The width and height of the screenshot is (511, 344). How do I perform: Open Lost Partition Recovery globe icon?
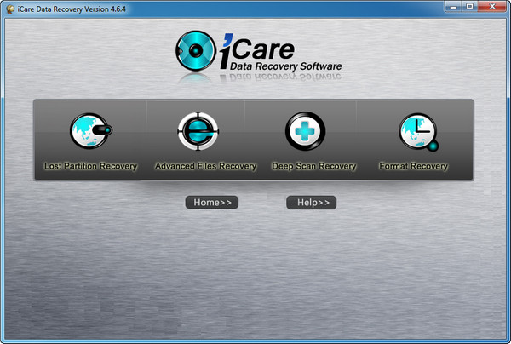(91, 131)
